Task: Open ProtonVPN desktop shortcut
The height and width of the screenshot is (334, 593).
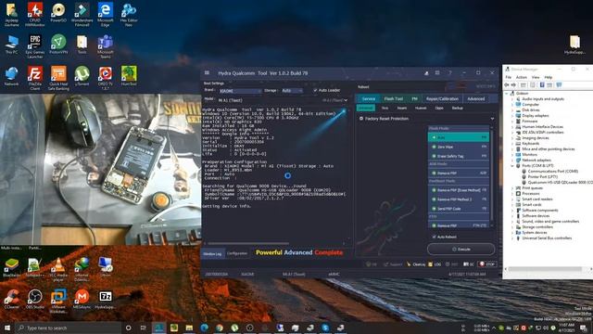Action: pyautogui.click(x=58, y=45)
